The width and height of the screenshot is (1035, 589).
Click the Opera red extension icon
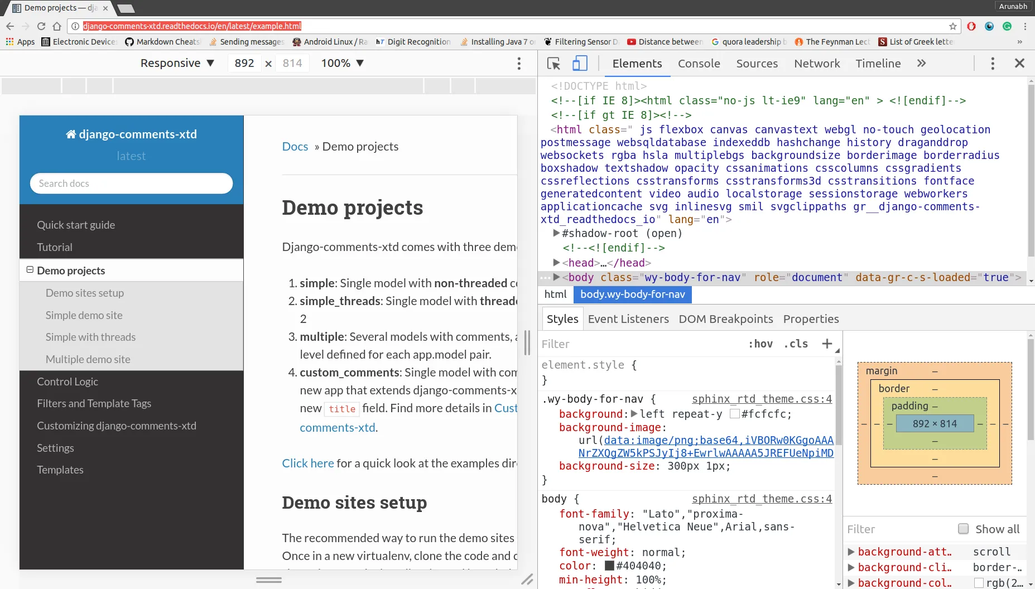[x=971, y=26]
